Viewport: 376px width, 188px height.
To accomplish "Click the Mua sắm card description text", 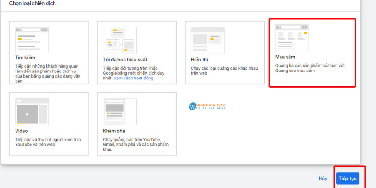I will 310,68.
